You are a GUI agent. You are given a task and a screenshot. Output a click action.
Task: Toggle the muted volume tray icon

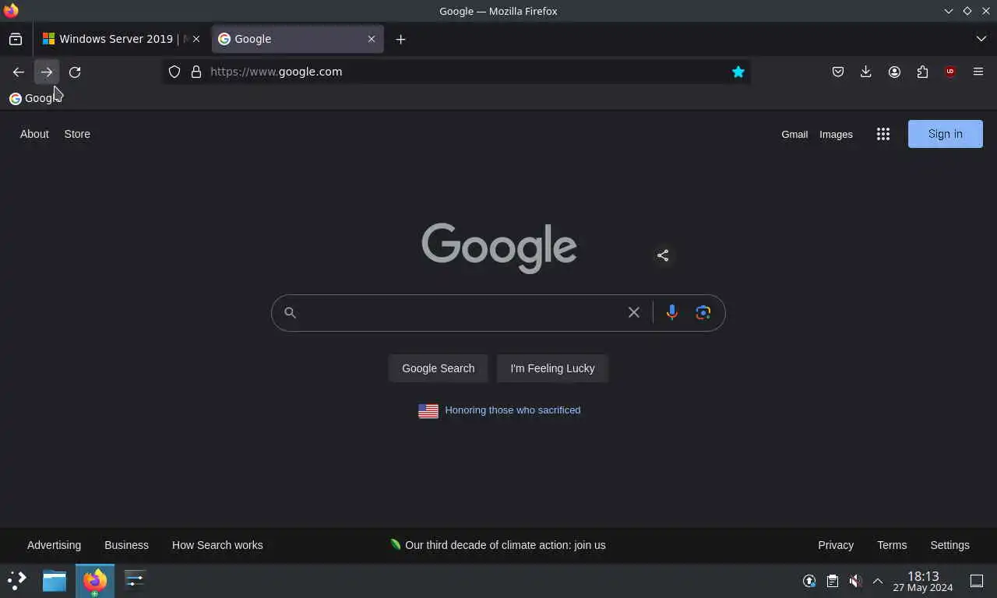tap(855, 581)
